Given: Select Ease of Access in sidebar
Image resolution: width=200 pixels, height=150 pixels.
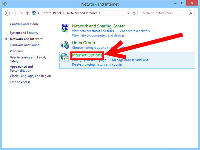Looking at the screenshot, I should pyautogui.click(x=20, y=82).
